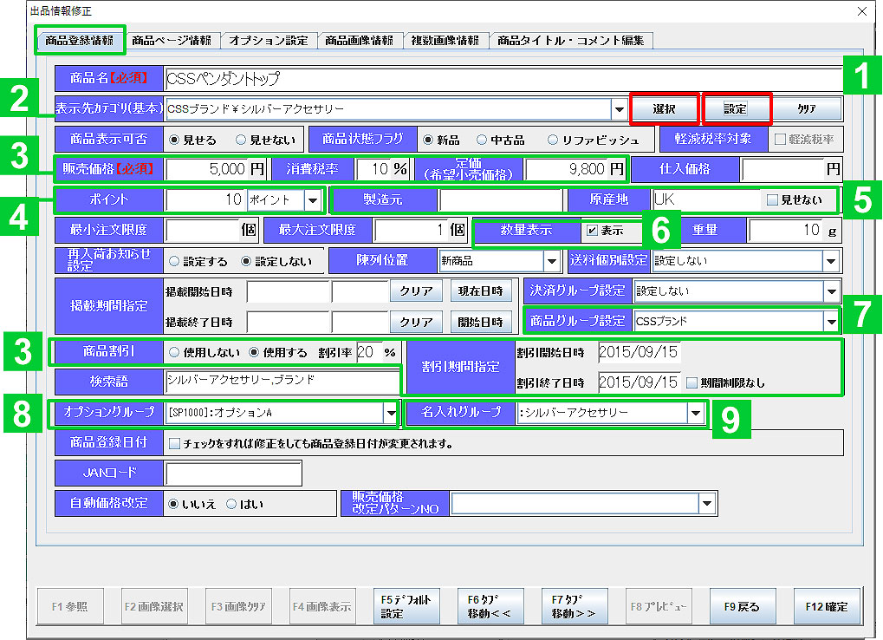The image size is (883, 640).
Task: Open the 表示先カテゴリ dropdown
Action: pos(619,109)
